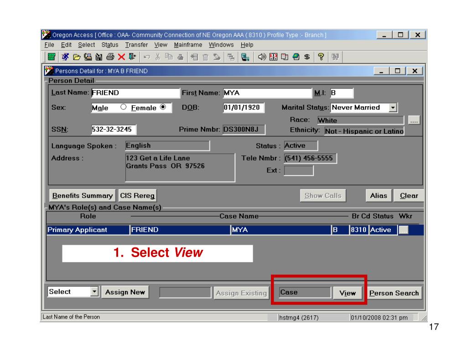The width and height of the screenshot is (467, 350).
Task: Click the View button next to Case
Action: [348, 293]
